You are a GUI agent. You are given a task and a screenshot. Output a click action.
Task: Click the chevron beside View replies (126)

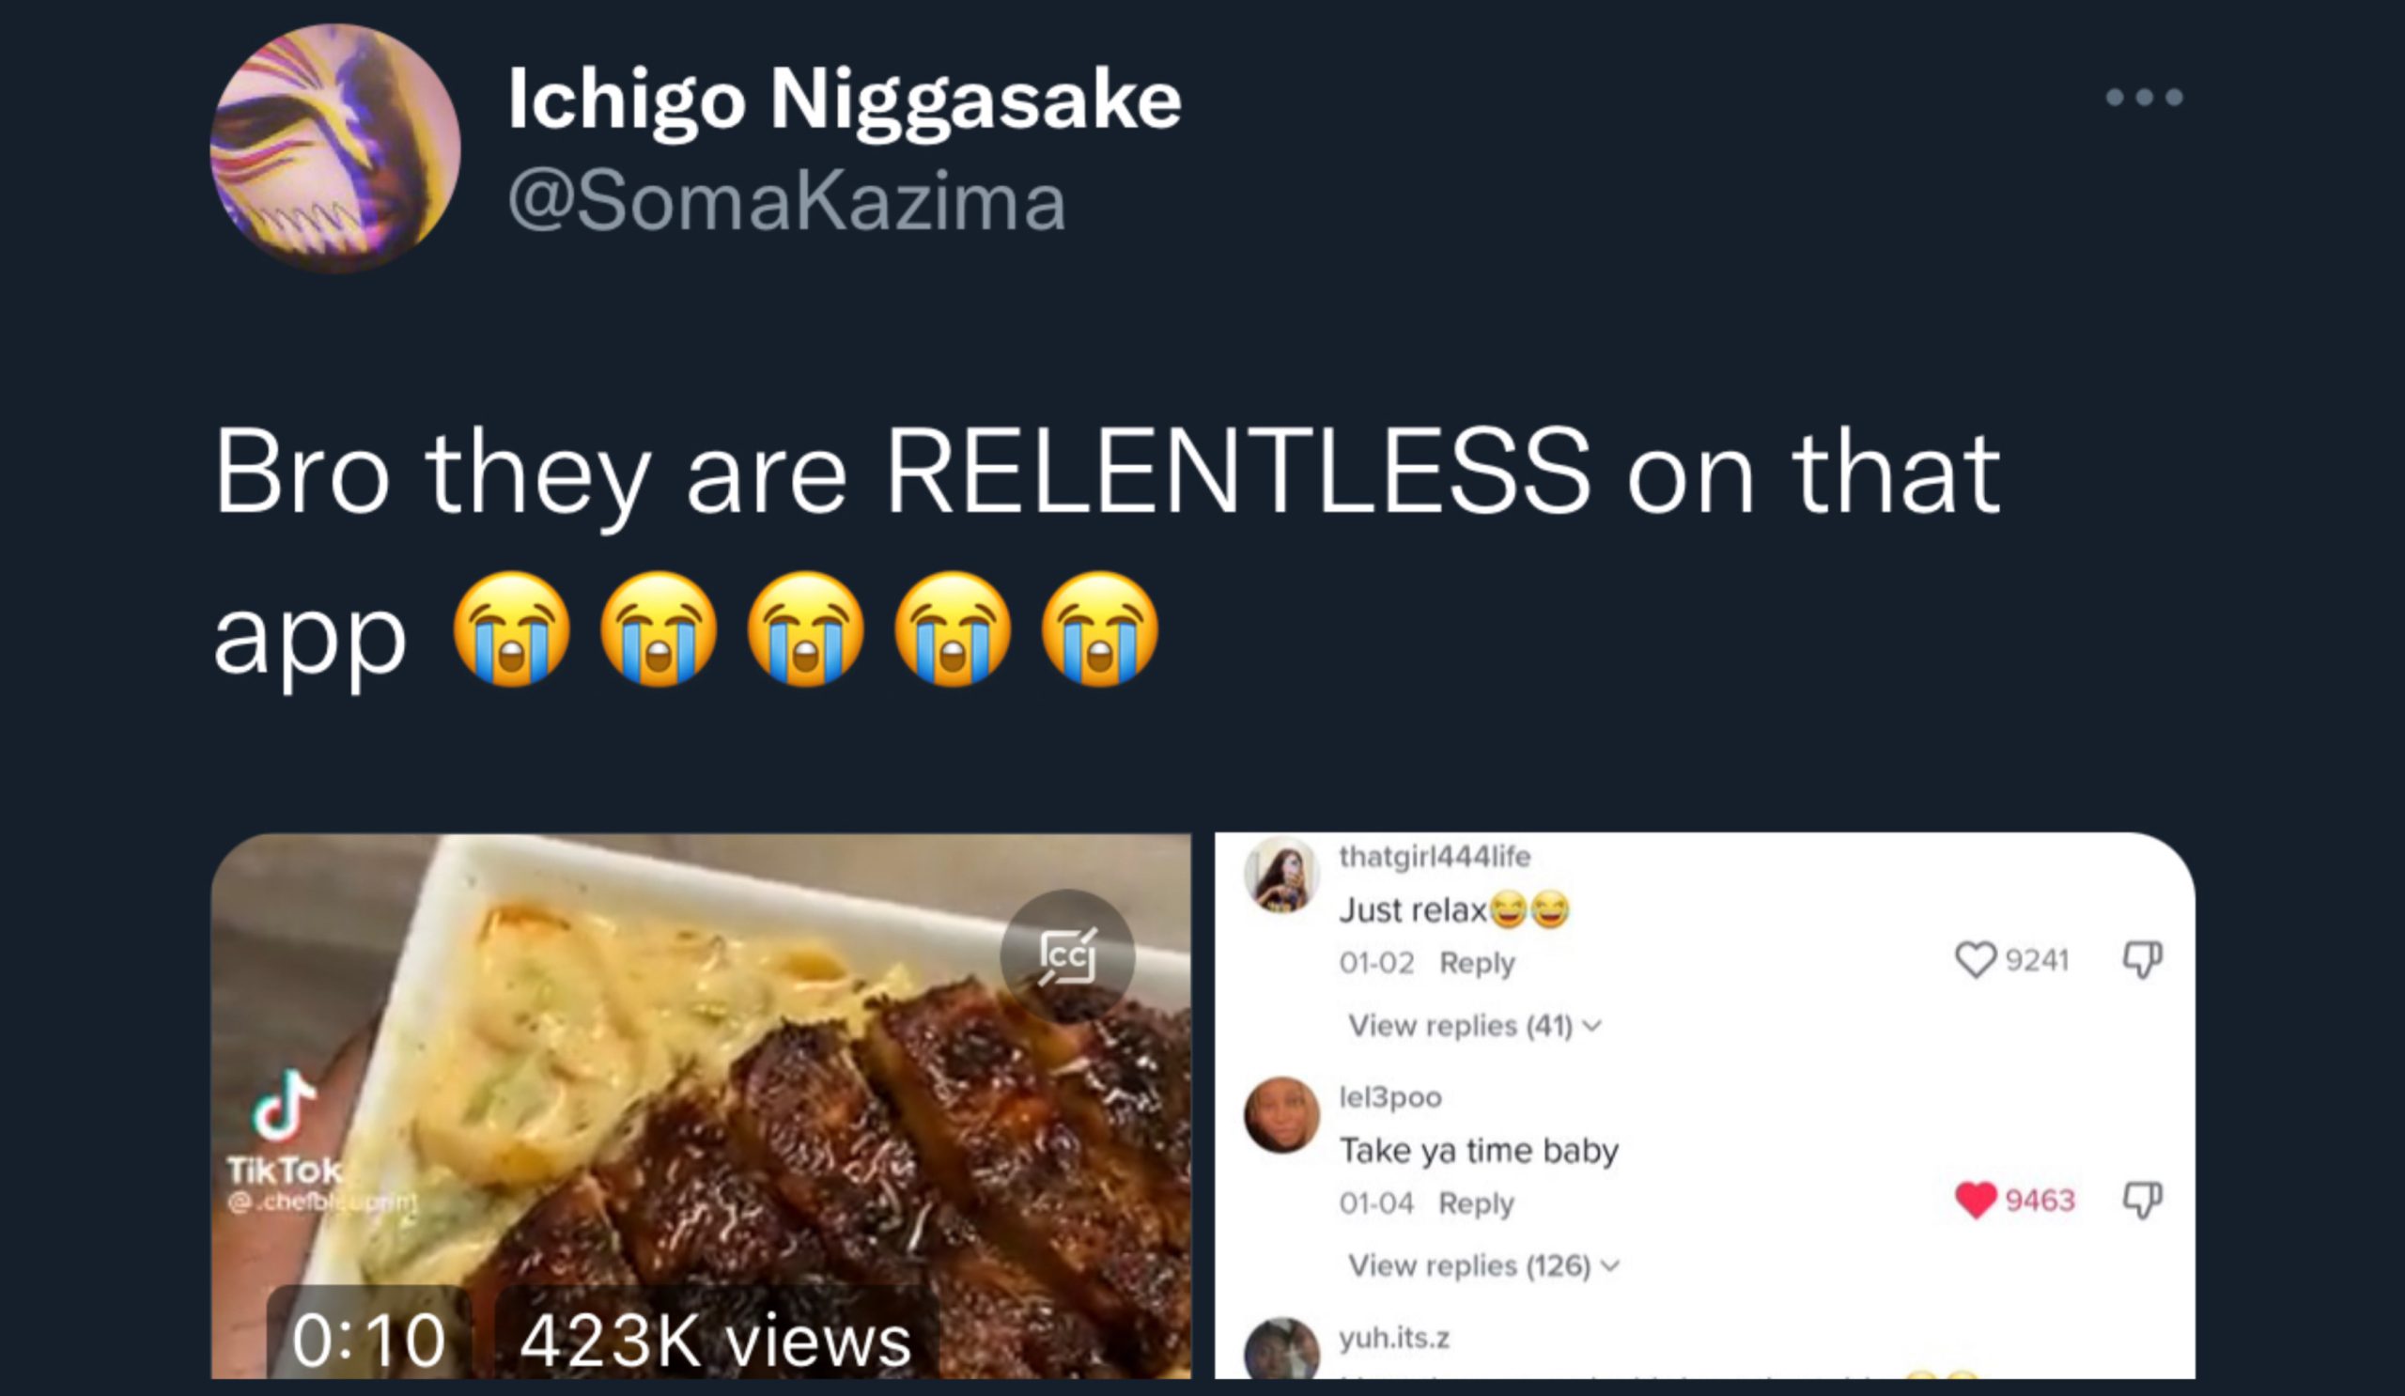tap(1610, 1267)
